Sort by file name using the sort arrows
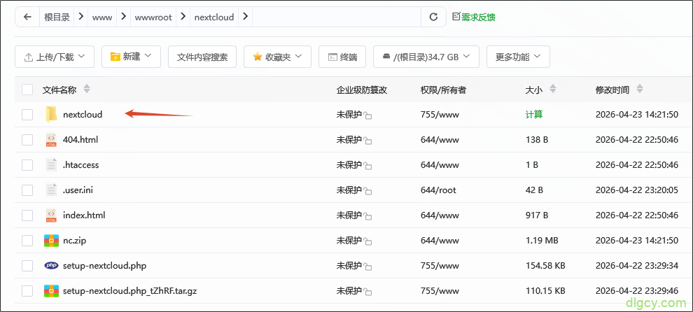 point(87,89)
